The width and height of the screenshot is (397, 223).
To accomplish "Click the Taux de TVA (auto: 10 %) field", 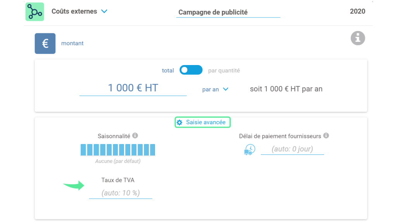I will [121, 193].
